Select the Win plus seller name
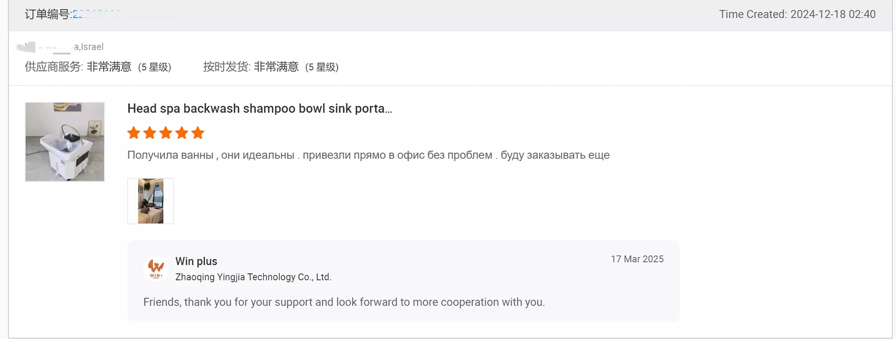Viewport: 896px width, 339px height. tap(196, 261)
